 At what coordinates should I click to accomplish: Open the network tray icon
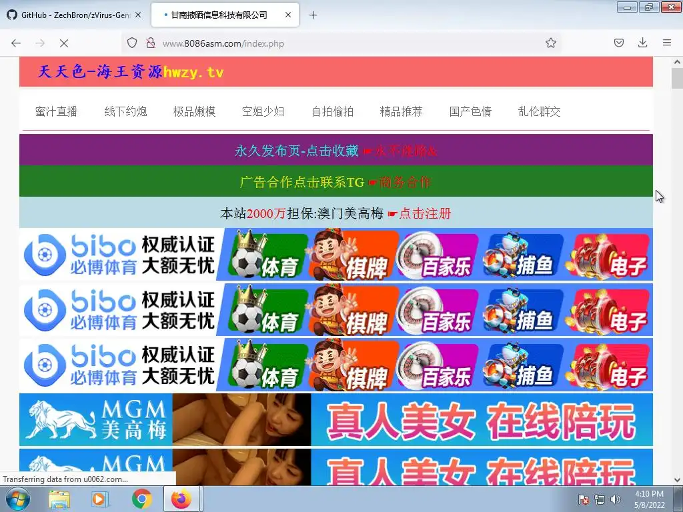pos(600,499)
